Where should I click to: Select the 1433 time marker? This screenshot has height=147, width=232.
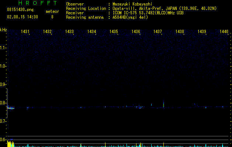pyautogui.click(x=69, y=31)
